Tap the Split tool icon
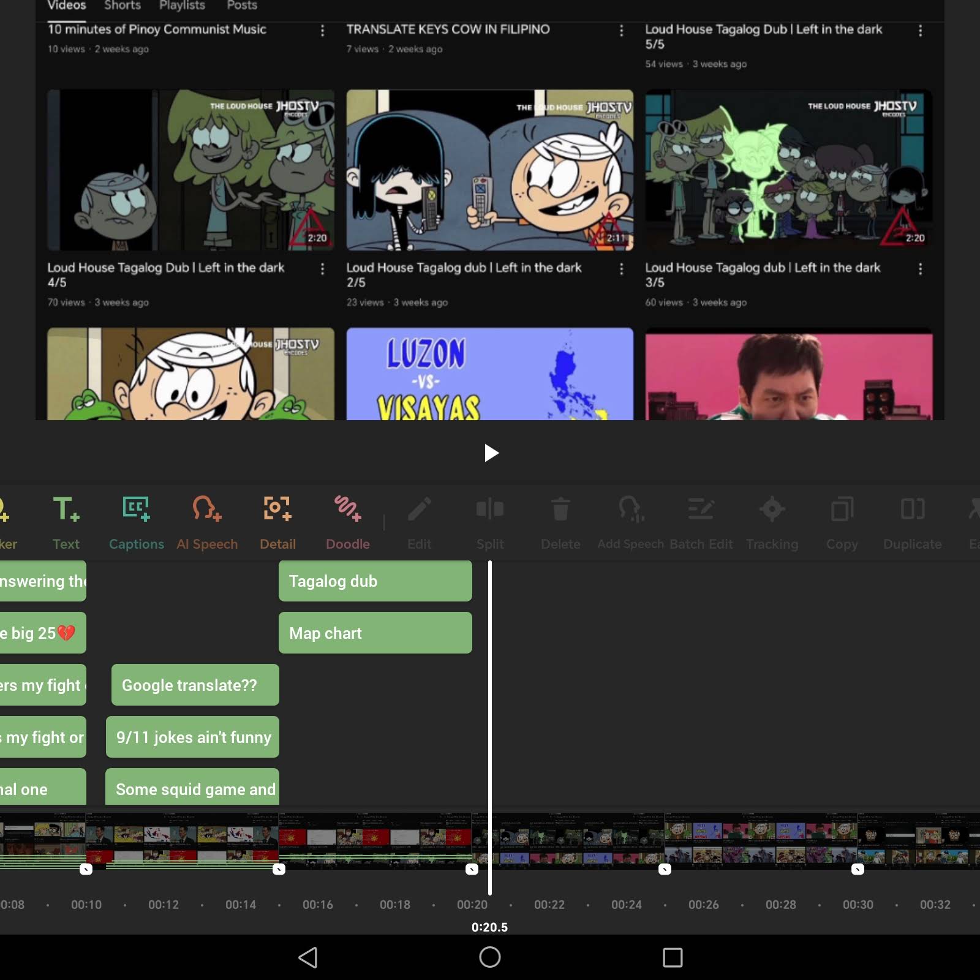Screen dimensions: 980x980 pyautogui.click(x=490, y=509)
